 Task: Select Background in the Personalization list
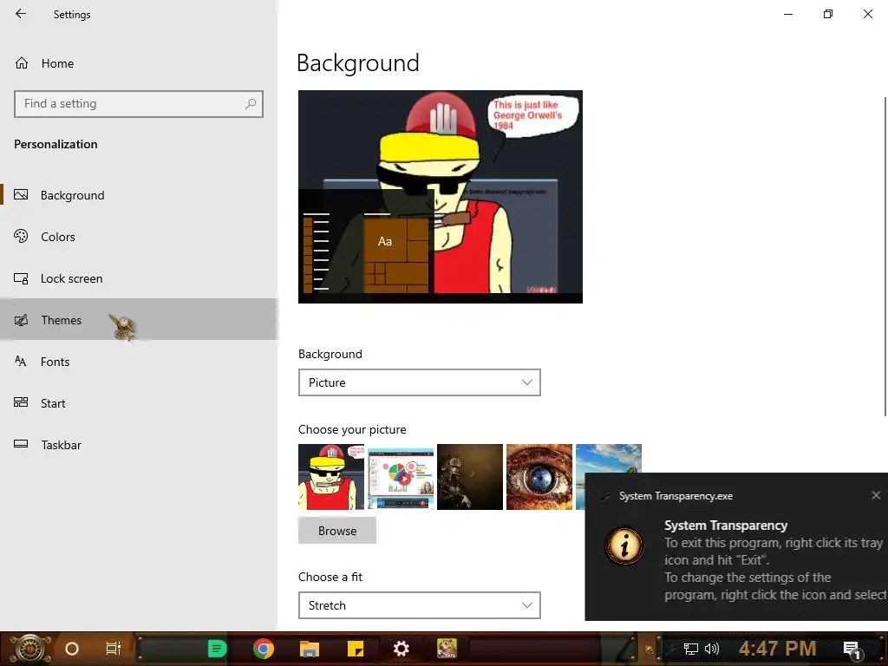(x=139, y=195)
